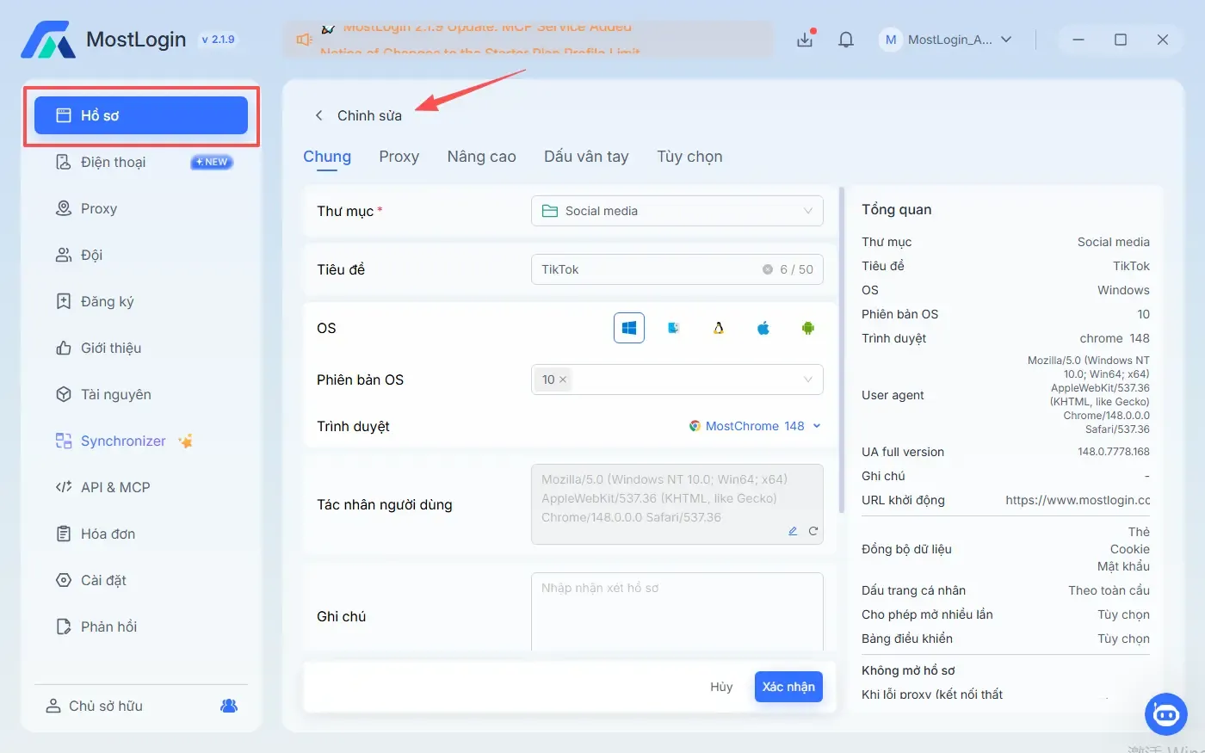Screen dimensions: 1205x753
Task: Open the Dấu vân tay tab
Action: click(x=586, y=157)
